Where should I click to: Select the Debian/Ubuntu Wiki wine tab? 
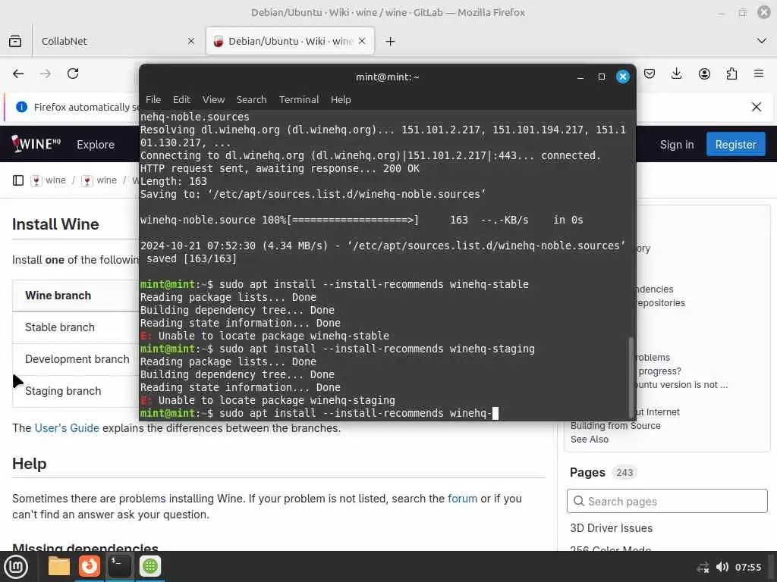pyautogui.click(x=291, y=41)
